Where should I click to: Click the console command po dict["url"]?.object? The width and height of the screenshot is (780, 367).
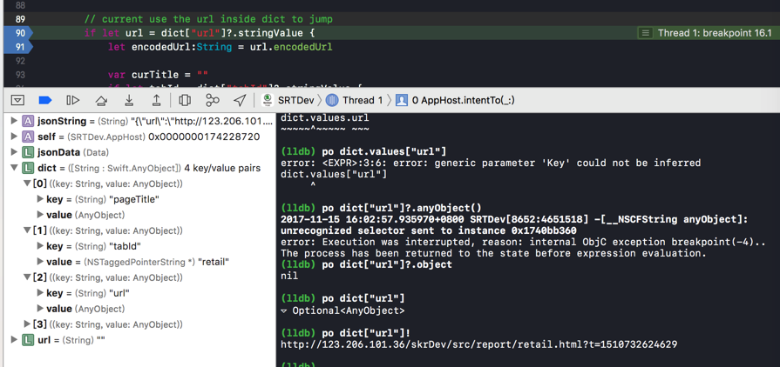(x=387, y=264)
